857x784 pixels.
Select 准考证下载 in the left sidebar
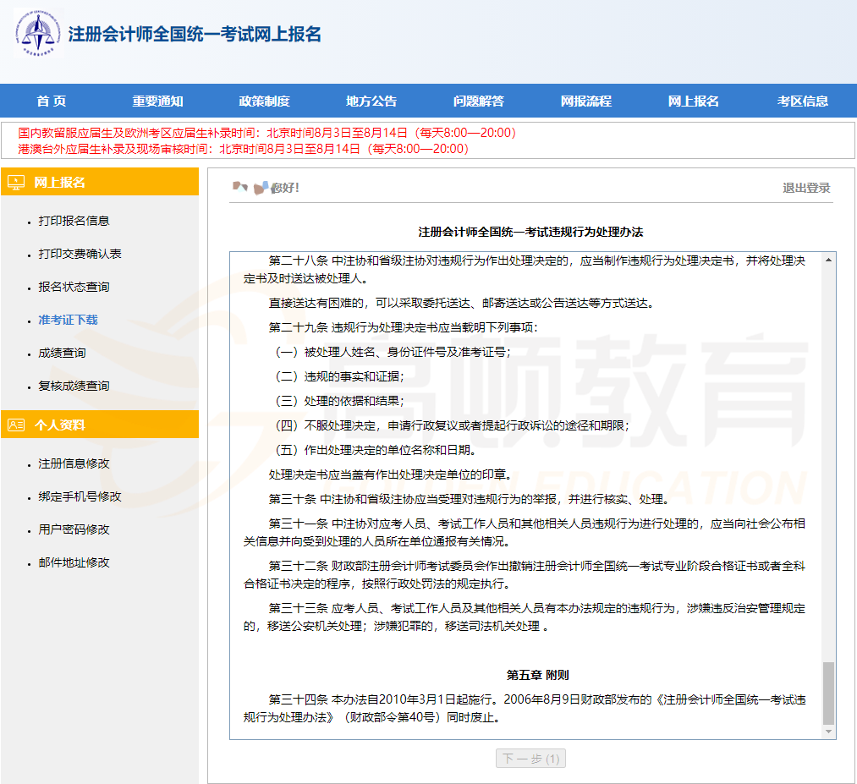[x=68, y=320]
